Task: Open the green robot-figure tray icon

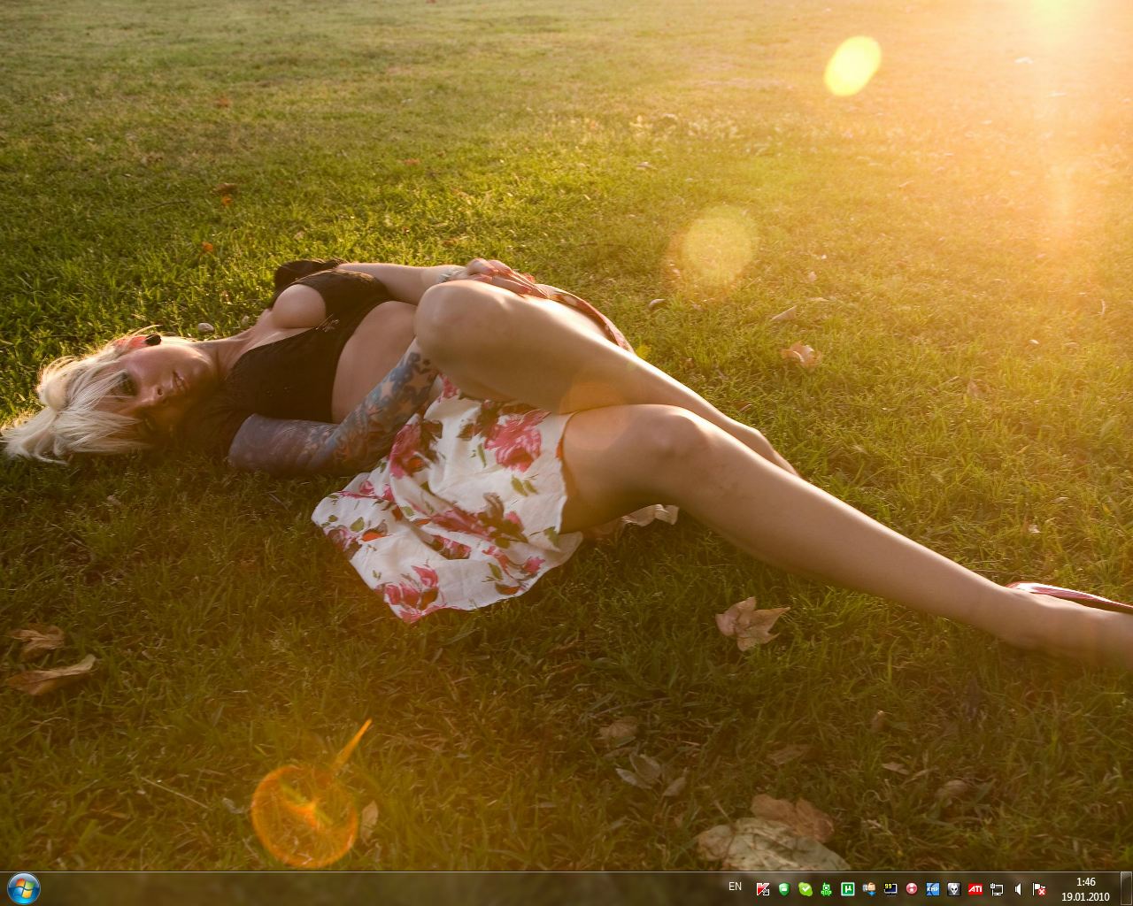Action: 827,888
